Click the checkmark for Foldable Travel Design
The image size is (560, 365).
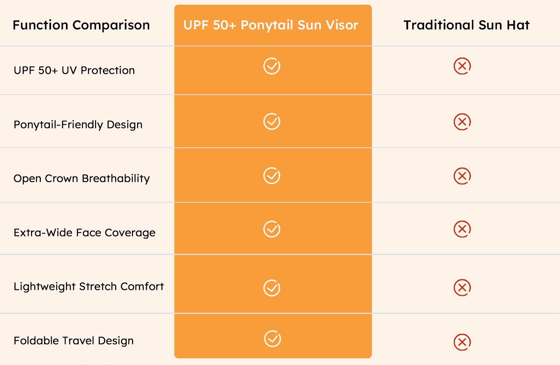pyautogui.click(x=273, y=339)
